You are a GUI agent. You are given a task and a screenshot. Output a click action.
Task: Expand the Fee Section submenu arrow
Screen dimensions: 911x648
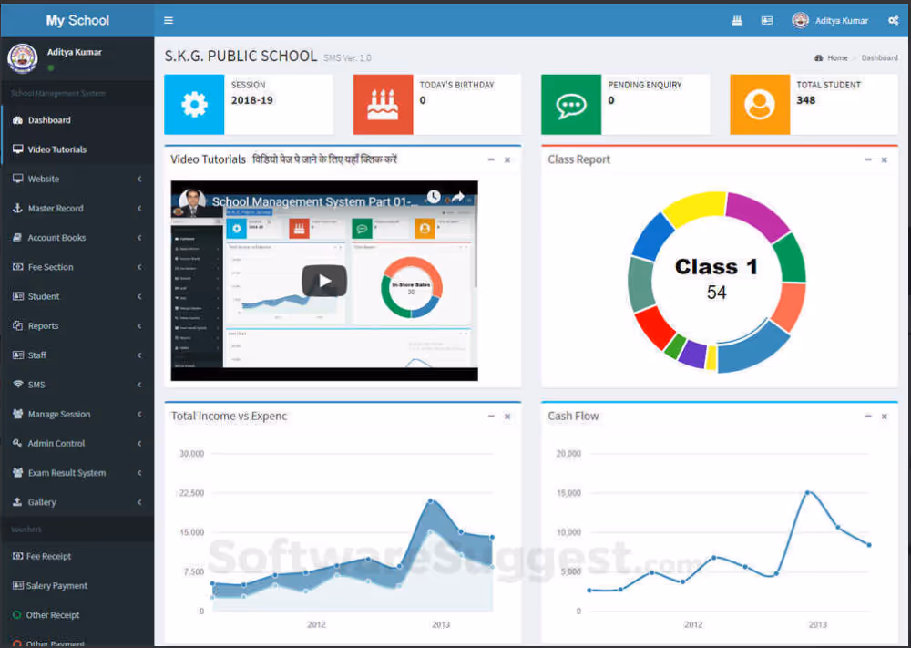click(x=139, y=267)
